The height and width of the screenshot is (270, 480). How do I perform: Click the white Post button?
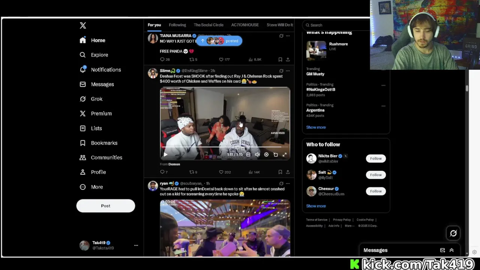click(x=106, y=206)
